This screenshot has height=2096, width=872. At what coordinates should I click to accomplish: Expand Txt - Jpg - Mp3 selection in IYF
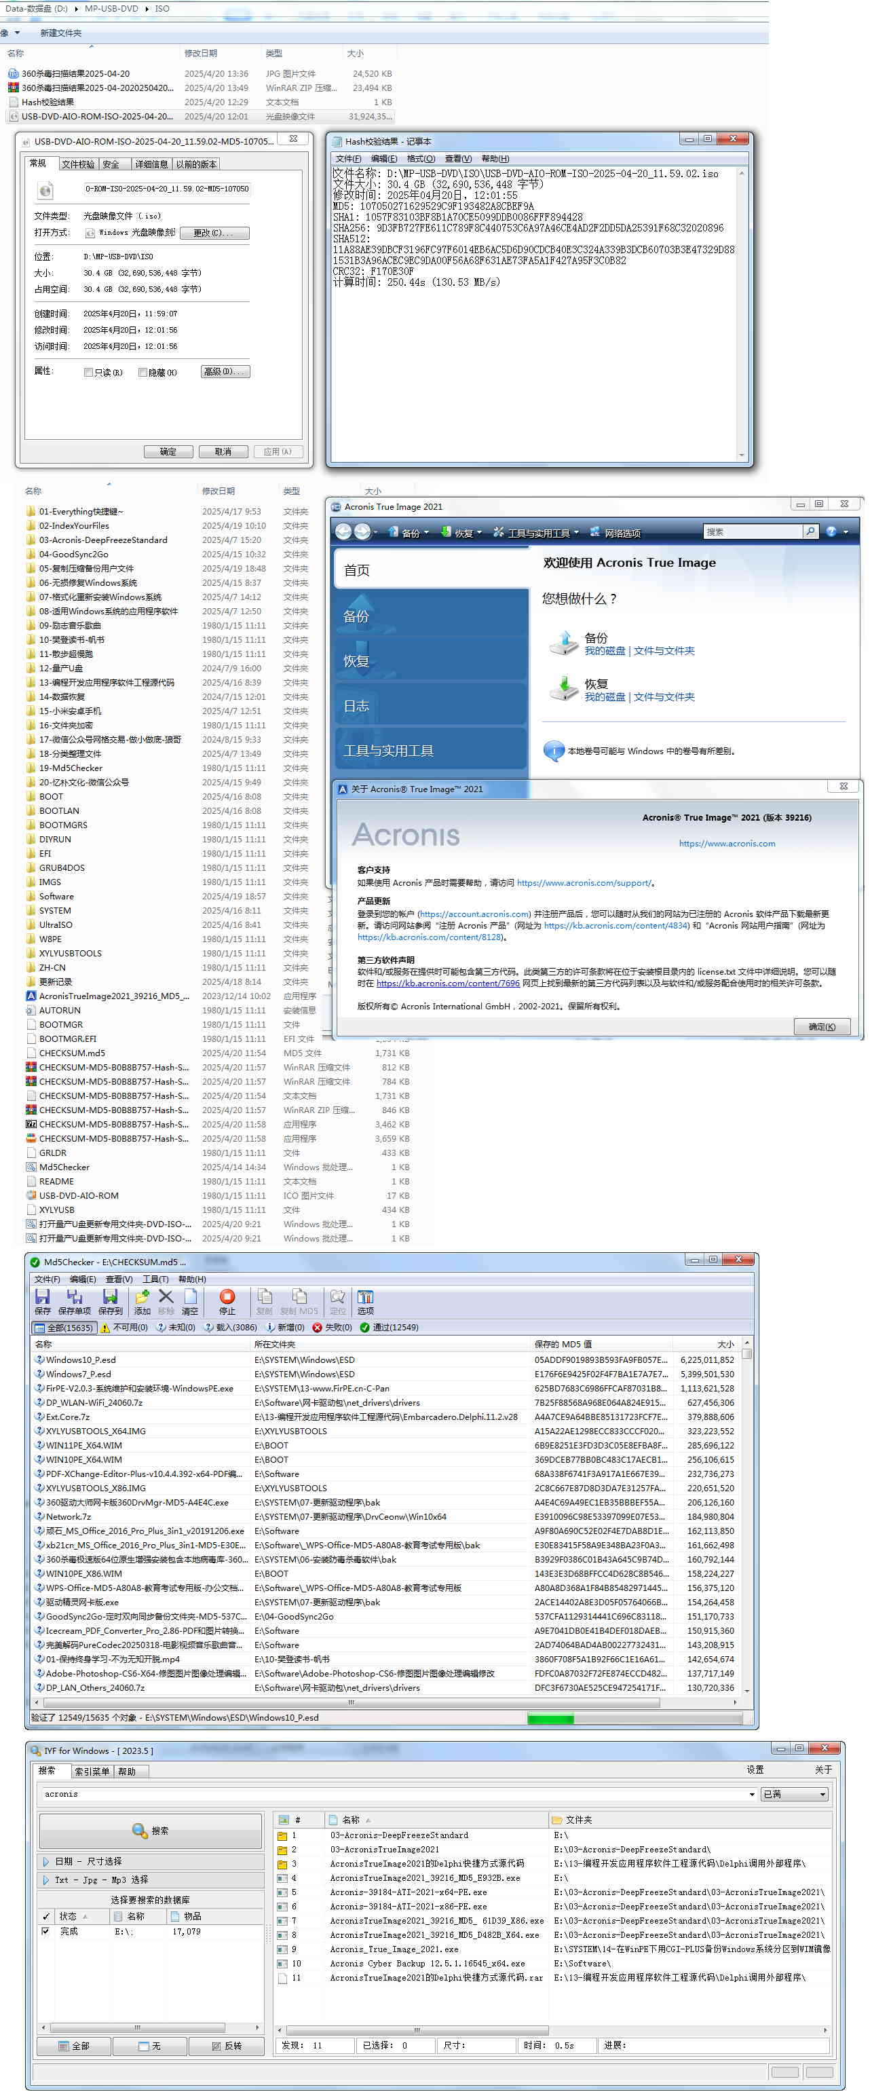(x=151, y=1880)
